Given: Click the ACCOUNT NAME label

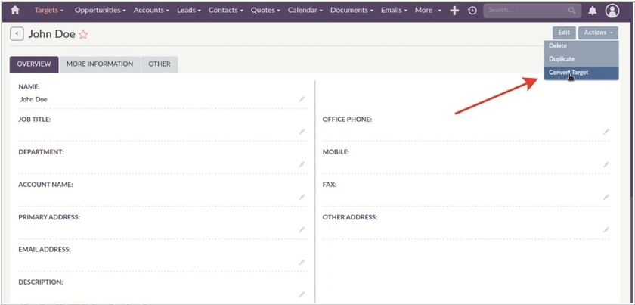Looking at the screenshot, I should (45, 185).
